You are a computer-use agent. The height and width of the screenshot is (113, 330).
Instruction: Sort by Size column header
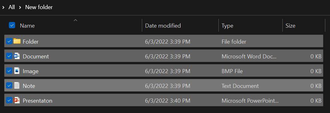pos(290,26)
